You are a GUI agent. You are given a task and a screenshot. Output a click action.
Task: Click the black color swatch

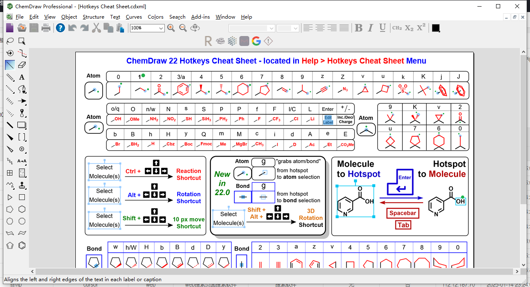pyautogui.click(x=435, y=28)
